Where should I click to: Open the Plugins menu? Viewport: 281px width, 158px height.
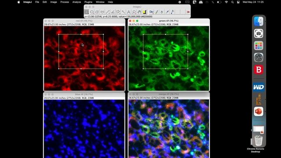88,2
